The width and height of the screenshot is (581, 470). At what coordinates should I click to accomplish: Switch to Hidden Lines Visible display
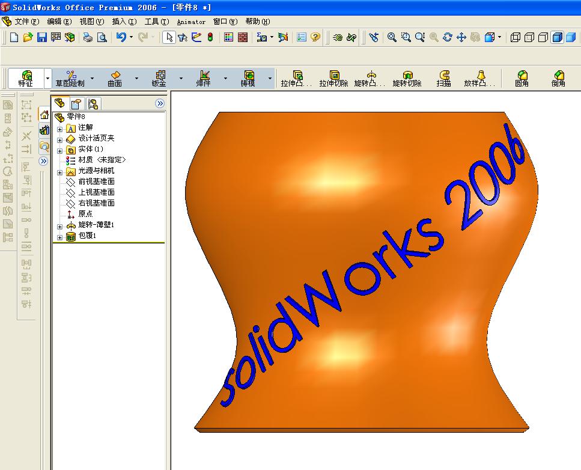pos(529,37)
